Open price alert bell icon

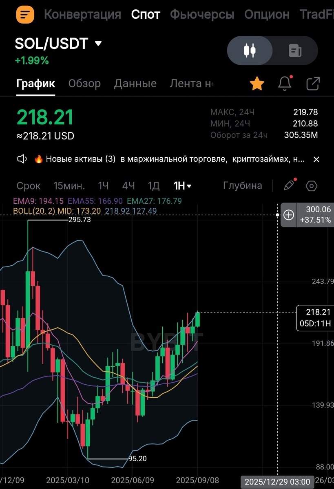click(285, 83)
